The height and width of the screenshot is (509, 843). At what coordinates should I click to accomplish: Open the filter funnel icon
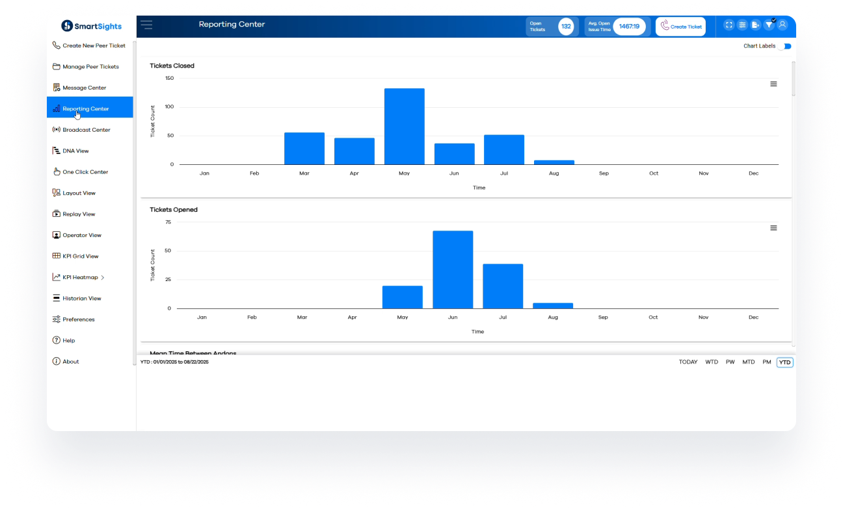point(769,25)
